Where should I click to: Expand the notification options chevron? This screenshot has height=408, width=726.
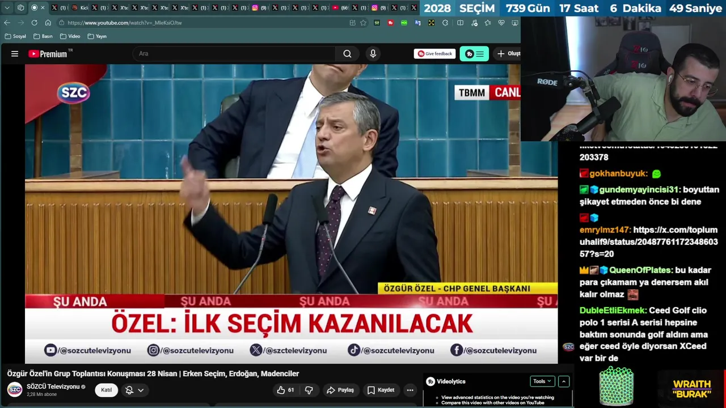(x=141, y=390)
